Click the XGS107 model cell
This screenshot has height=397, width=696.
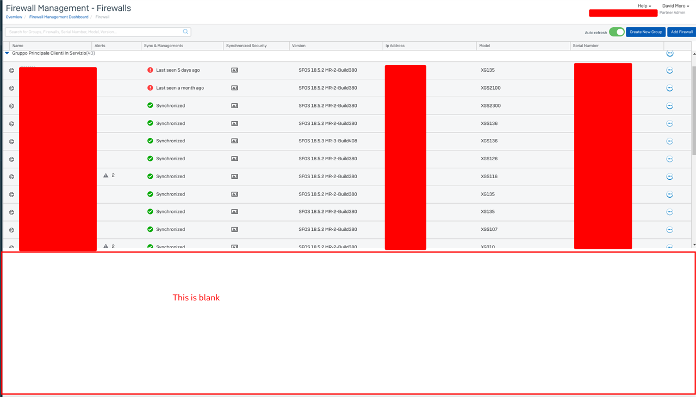(489, 229)
